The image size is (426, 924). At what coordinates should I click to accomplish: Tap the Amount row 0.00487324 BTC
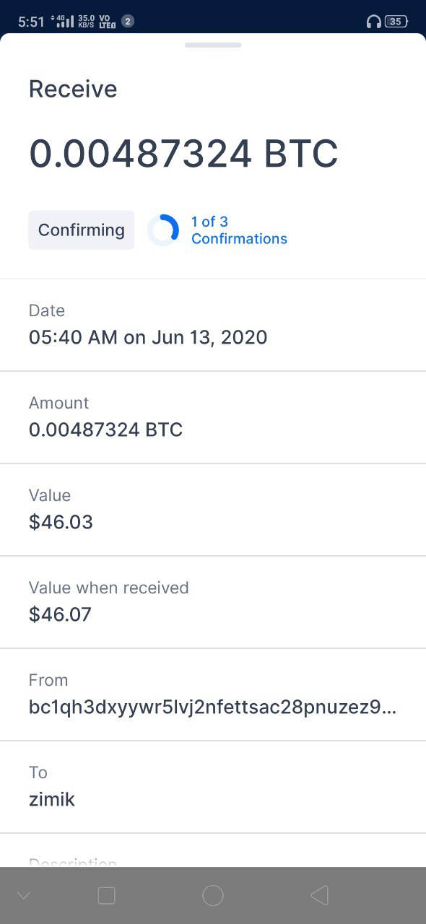point(213,417)
